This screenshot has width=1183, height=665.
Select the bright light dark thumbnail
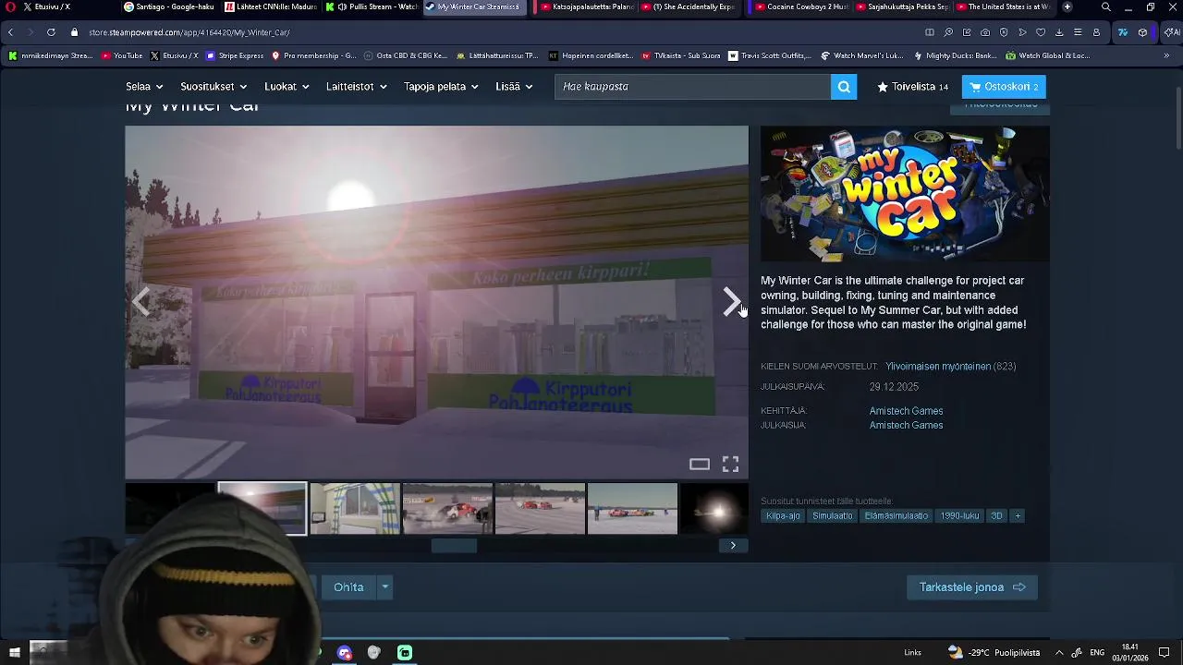point(713,508)
